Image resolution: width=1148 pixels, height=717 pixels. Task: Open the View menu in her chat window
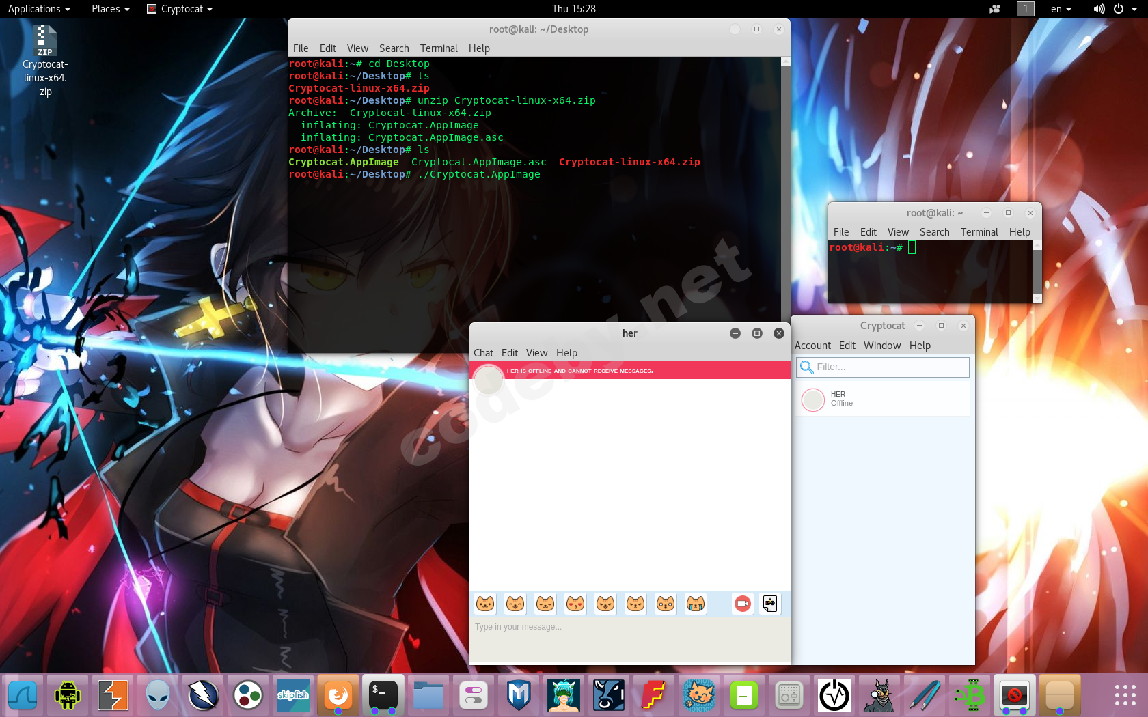[536, 353]
